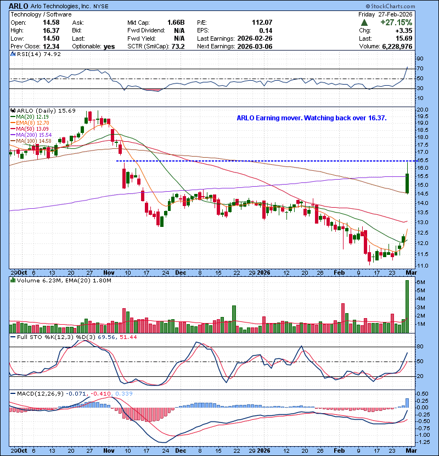The height and width of the screenshot is (456, 439).
Task: Click the EPS value 0.14
Action: (266, 31)
